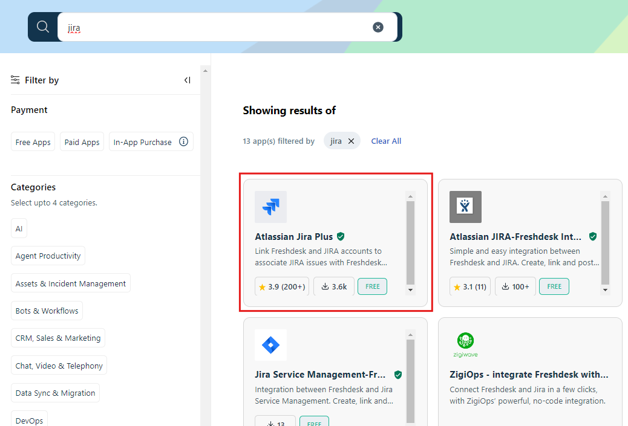Click the "13 app(s) filtered by" text
Image resolution: width=628 pixels, height=426 pixels.
[279, 141]
